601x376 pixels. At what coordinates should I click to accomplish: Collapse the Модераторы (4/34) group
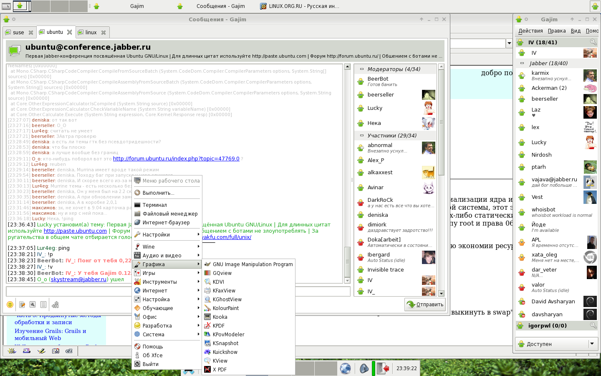point(362,69)
